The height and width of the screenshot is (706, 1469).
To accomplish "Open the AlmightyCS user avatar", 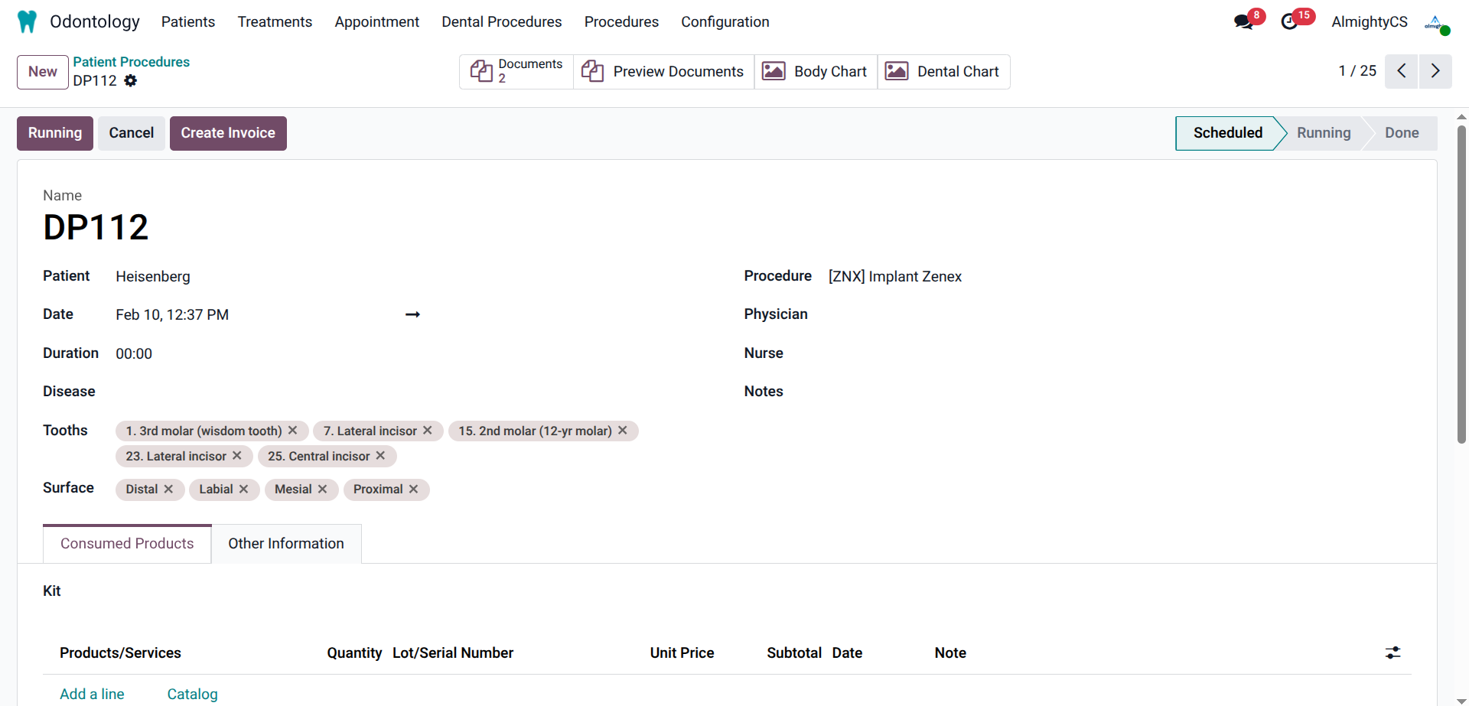I will [x=1436, y=23].
